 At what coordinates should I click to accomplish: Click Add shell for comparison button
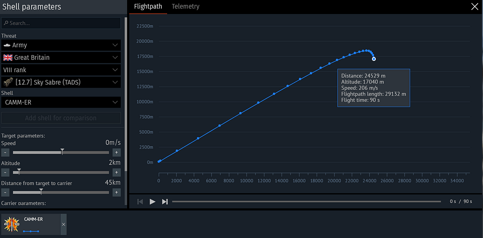pyautogui.click(x=61, y=118)
